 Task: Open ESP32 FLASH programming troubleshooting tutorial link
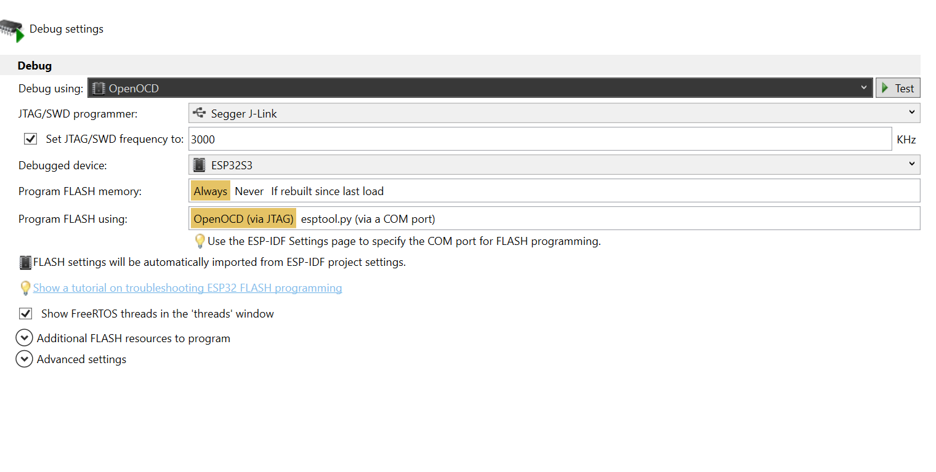pyautogui.click(x=187, y=287)
